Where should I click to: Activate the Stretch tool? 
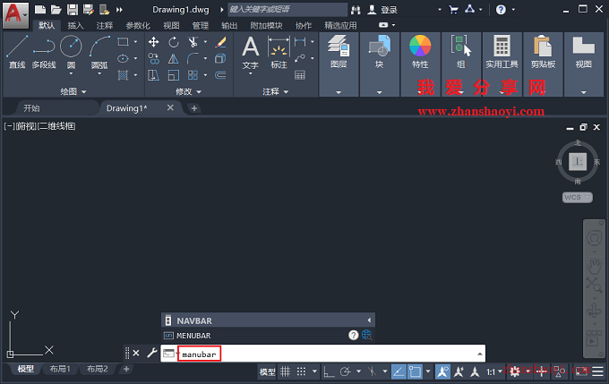coord(154,75)
